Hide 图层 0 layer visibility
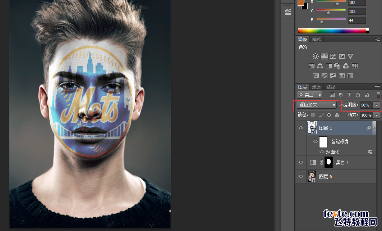 coord(301,176)
